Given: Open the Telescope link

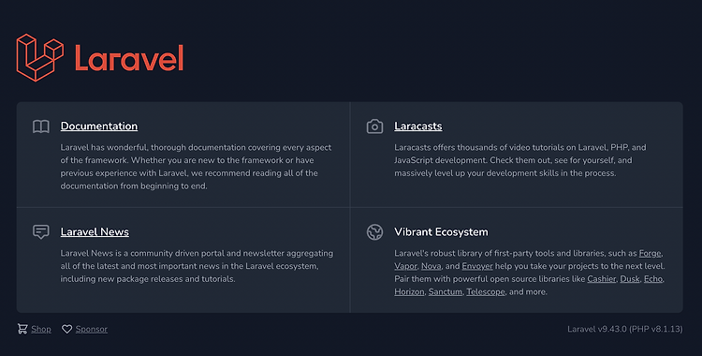Looking at the screenshot, I should [x=485, y=292].
